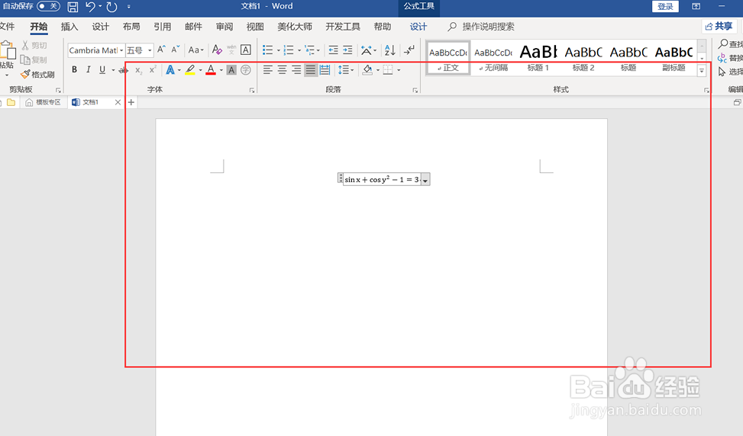
Task: Apply red font color
Action: [211, 70]
